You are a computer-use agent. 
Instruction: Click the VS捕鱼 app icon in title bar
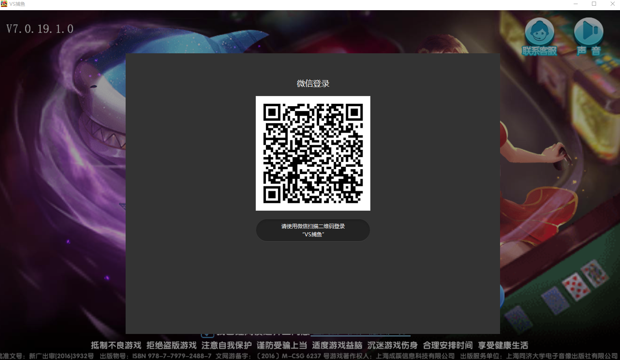point(4,4)
